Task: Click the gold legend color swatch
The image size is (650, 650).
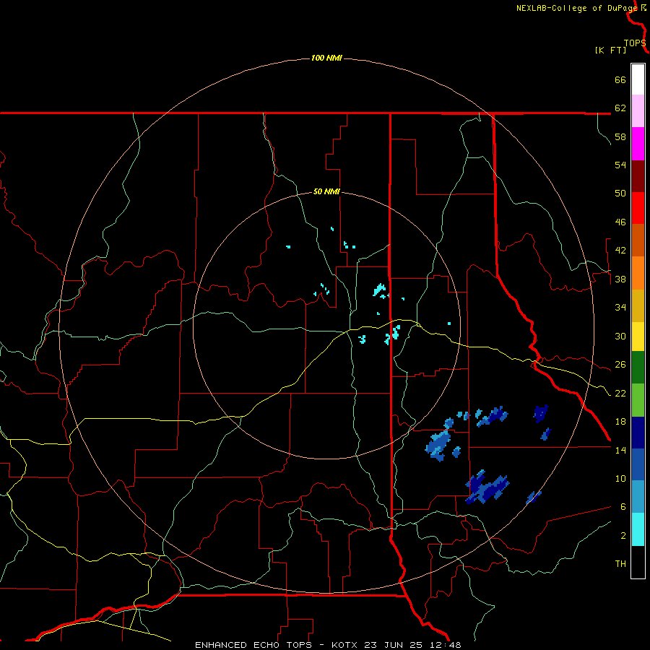Action: (x=638, y=306)
